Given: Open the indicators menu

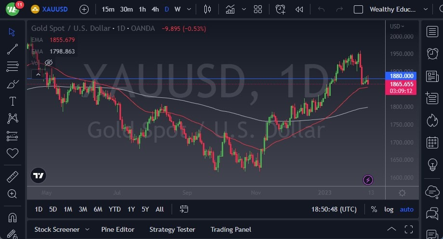Looking at the screenshot, I should pyautogui.click(x=230, y=9).
